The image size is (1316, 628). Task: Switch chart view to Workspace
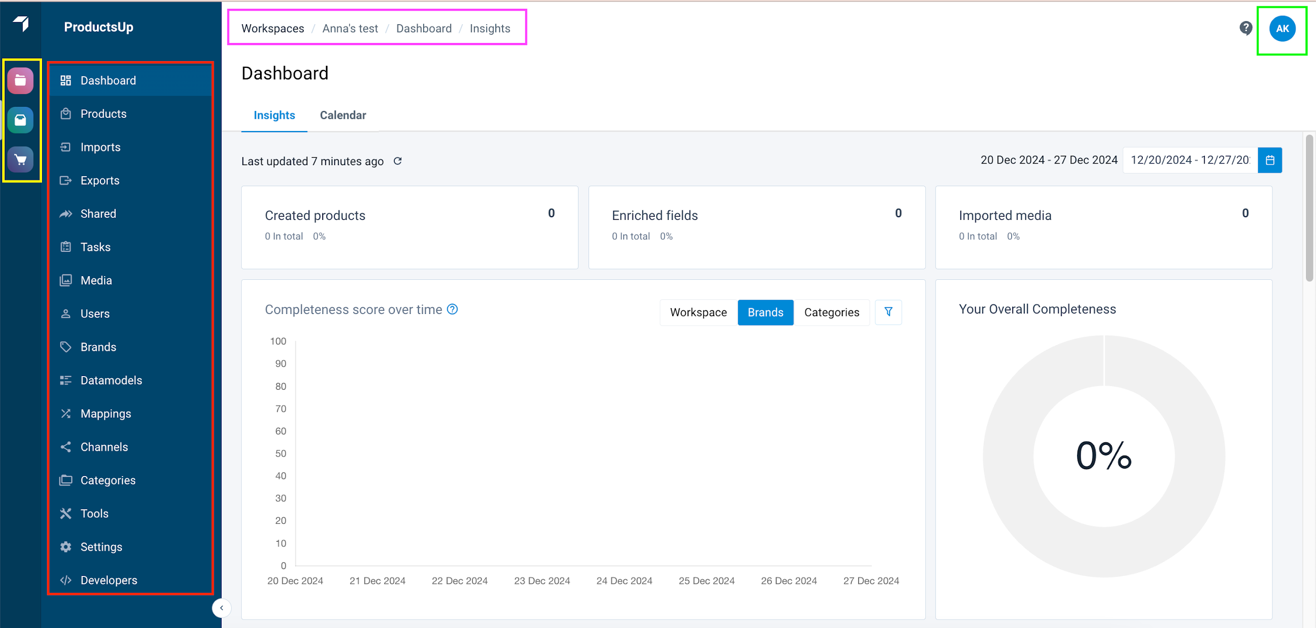click(x=698, y=312)
